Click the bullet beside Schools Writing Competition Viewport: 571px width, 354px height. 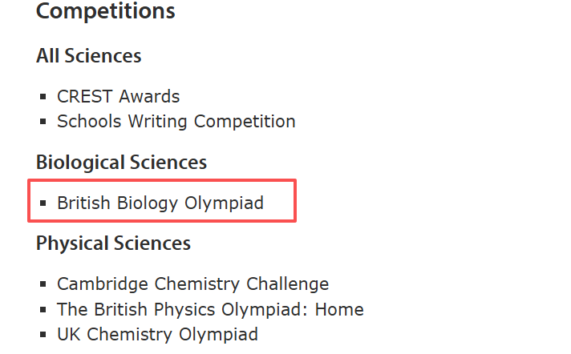click(43, 123)
